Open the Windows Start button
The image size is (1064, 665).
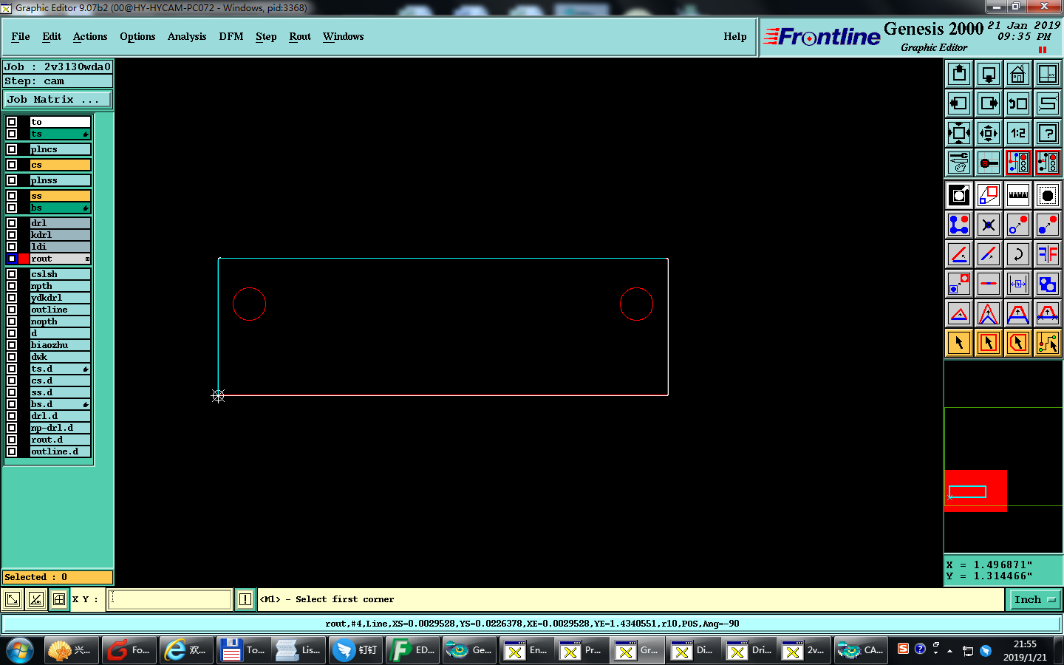[20, 650]
